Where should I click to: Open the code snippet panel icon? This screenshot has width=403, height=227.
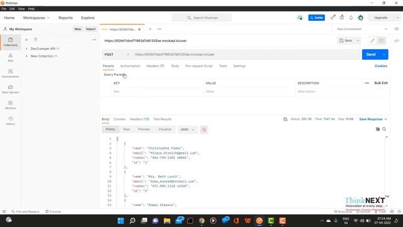pyautogui.click(x=397, y=40)
